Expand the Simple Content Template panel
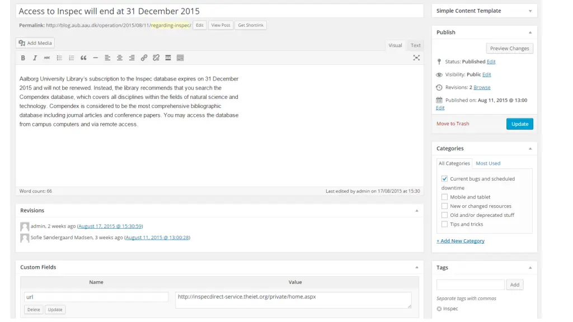Screen dimensions: 573x322 530,11
